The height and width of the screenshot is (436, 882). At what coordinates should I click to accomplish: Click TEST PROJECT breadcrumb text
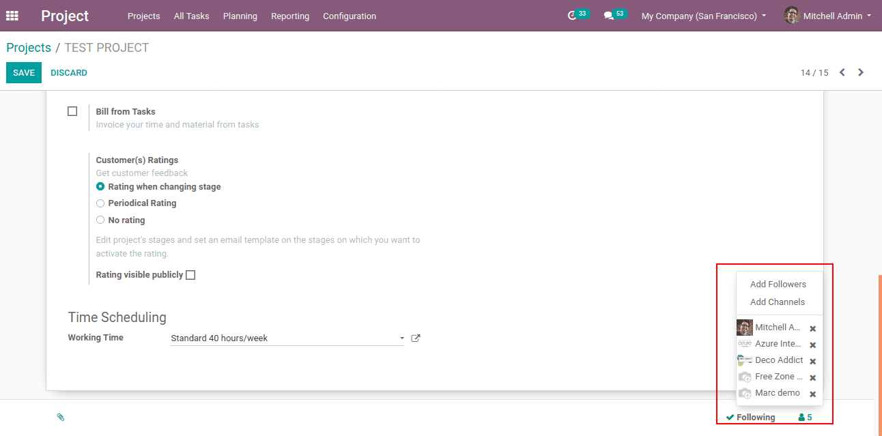click(x=106, y=48)
